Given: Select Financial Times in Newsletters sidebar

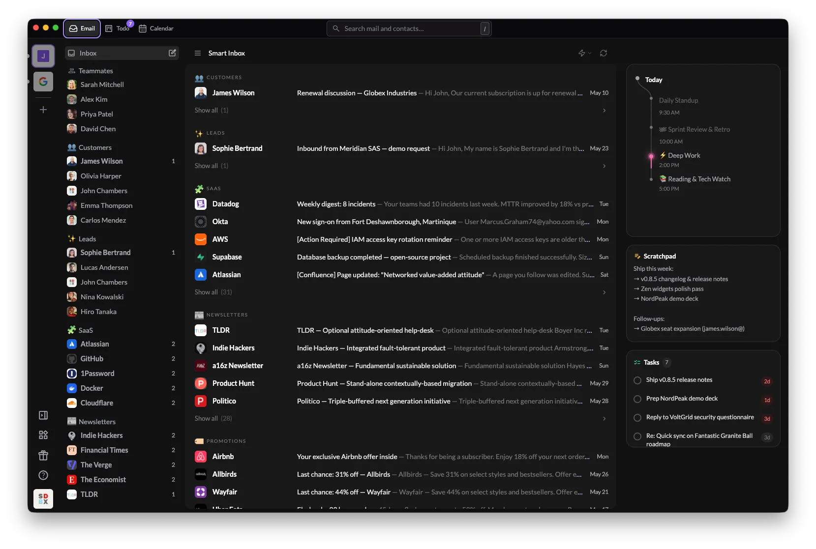Looking at the screenshot, I should 122,450.
